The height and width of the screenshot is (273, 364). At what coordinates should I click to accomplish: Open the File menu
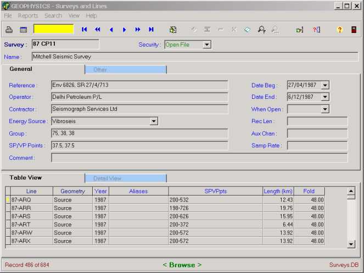[8, 15]
